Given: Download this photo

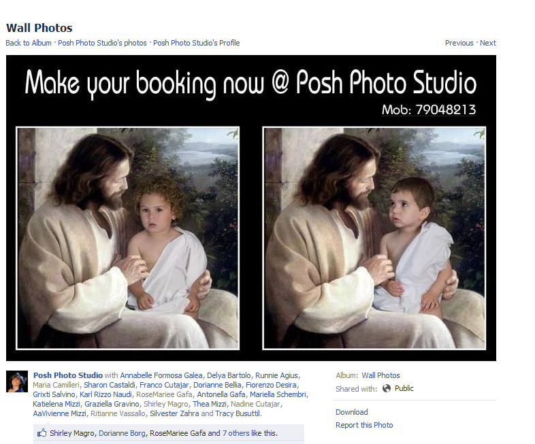Looking at the screenshot, I should [x=351, y=412].
